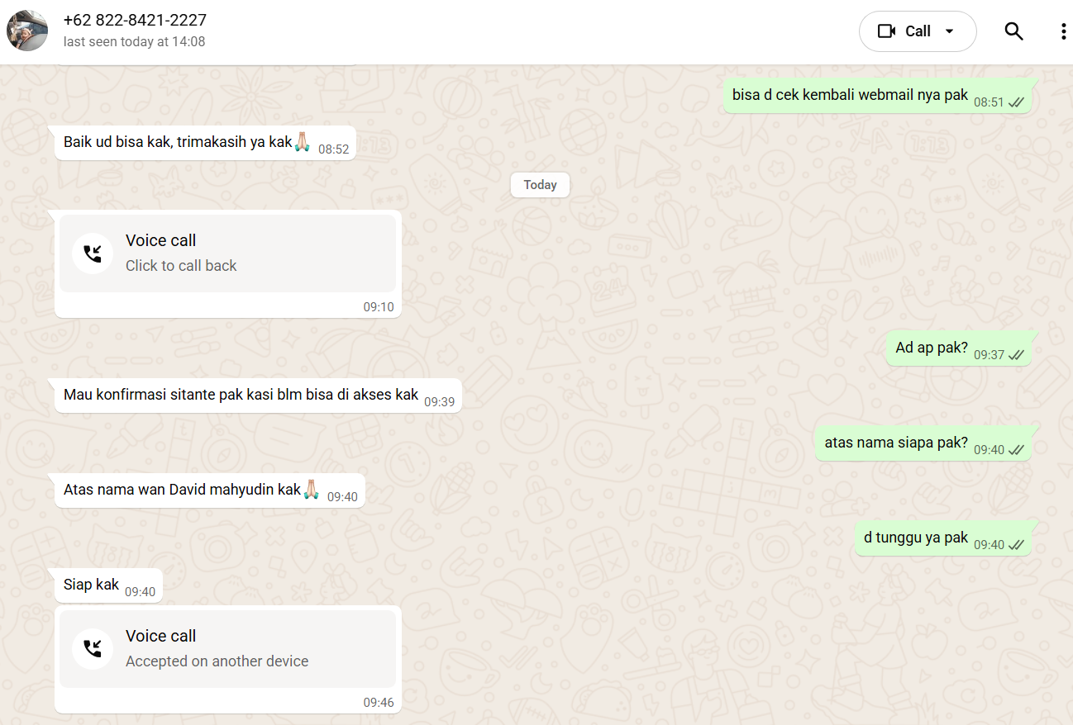Click read checkmarks on 'atas nama siapa pak?'

(1016, 450)
